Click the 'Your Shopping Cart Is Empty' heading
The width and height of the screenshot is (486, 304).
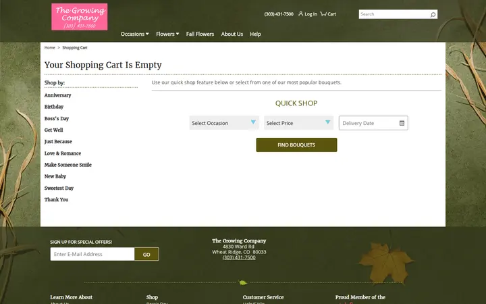coord(103,65)
